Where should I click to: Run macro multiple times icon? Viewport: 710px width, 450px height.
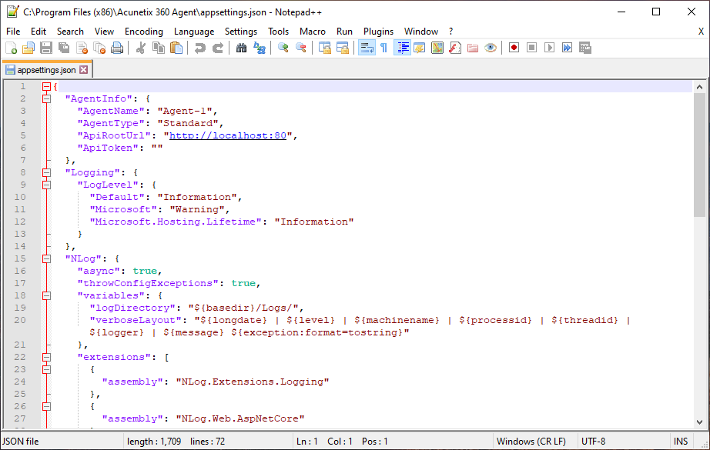point(567,48)
